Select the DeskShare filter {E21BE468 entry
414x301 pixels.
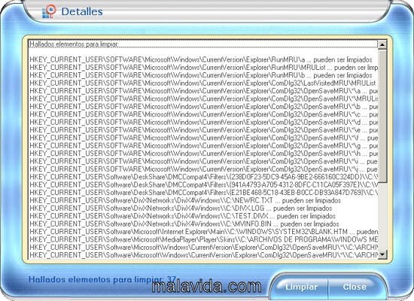pos(203,193)
